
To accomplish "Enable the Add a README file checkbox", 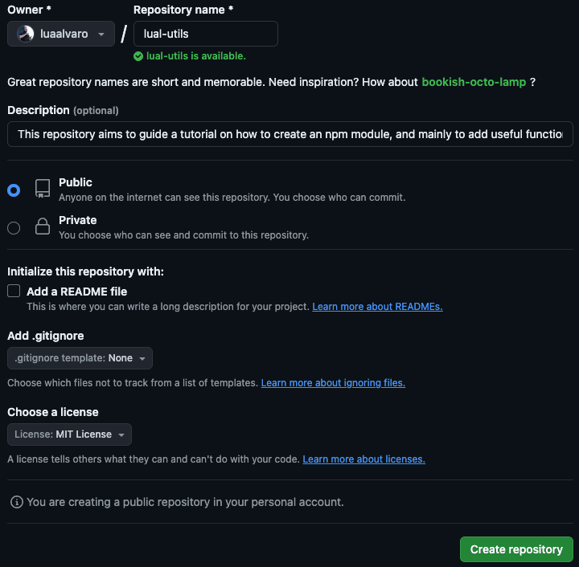I will tap(14, 292).
